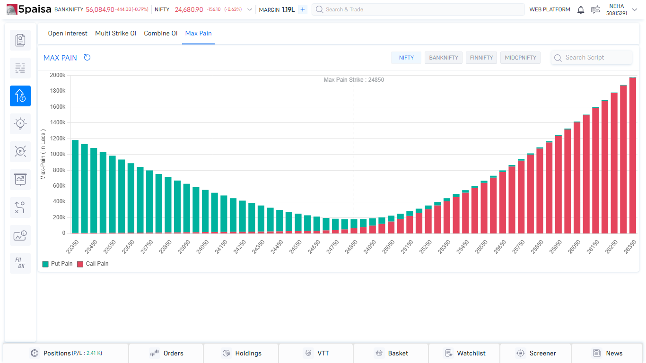Open the Positions panel
This screenshot has height=363, width=646.
(66, 353)
